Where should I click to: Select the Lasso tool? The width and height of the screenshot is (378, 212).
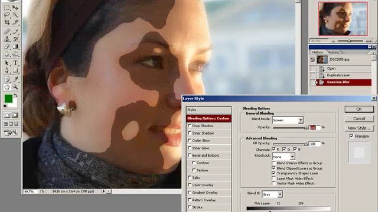tap(7, 15)
